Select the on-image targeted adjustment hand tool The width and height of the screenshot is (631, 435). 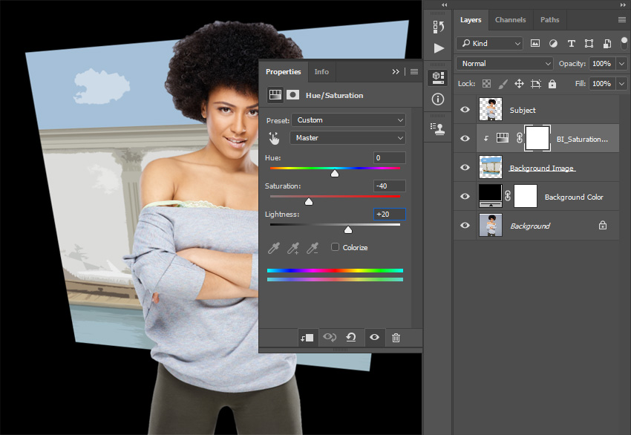point(275,138)
